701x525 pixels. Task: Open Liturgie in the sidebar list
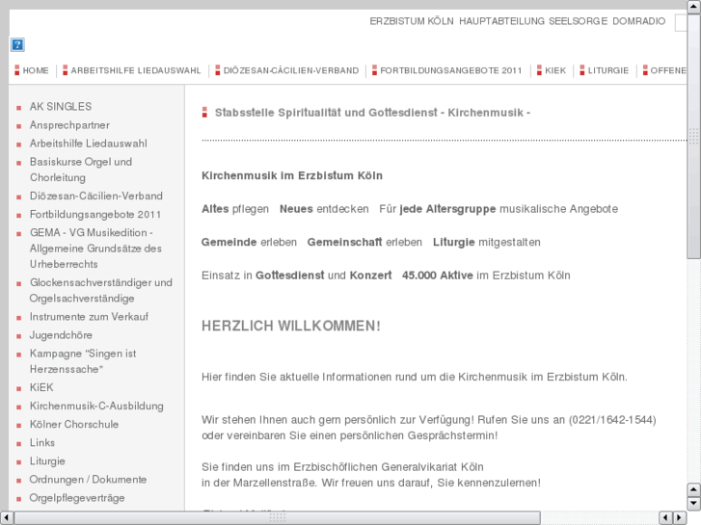point(47,461)
